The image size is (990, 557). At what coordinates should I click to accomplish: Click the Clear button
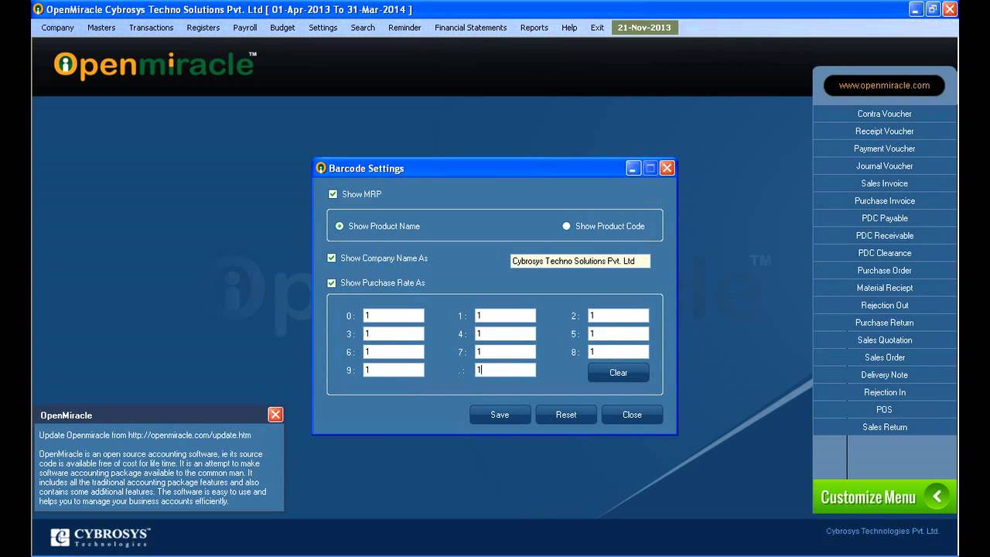tap(619, 373)
